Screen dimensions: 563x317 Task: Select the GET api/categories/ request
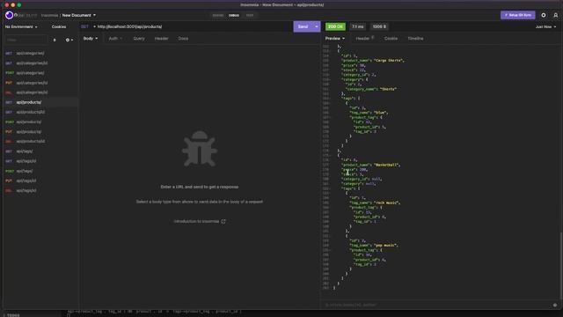pyautogui.click(x=40, y=53)
